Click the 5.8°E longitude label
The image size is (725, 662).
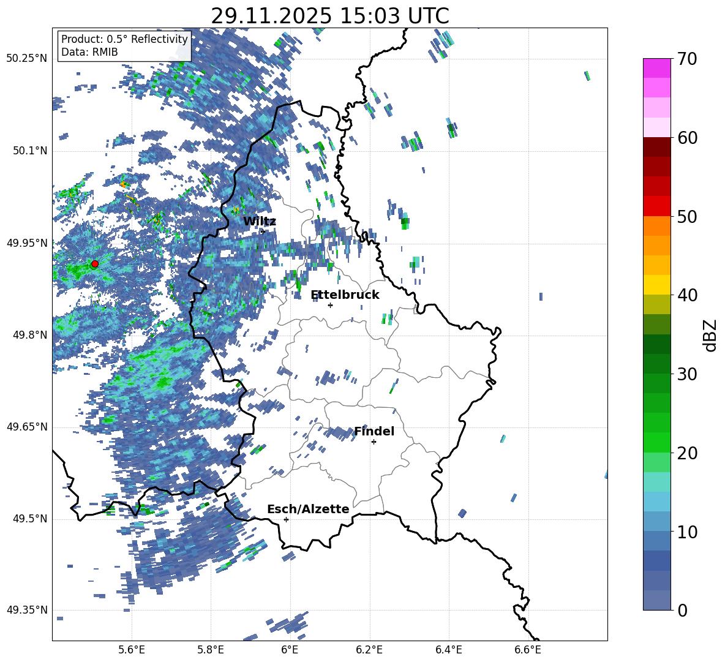tap(211, 650)
